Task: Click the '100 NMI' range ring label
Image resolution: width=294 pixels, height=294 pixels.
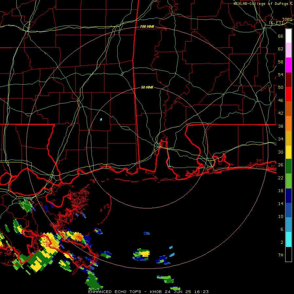Action: [x=147, y=27]
